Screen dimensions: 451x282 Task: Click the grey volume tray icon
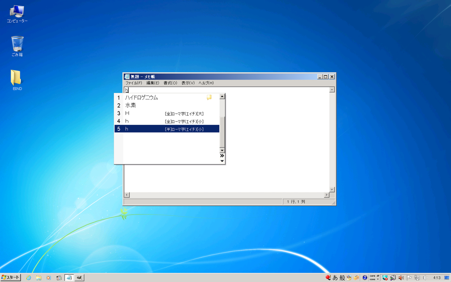425,278
